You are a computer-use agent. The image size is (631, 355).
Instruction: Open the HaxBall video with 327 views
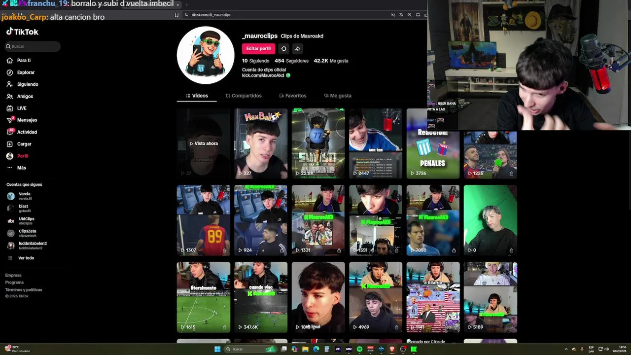261,143
